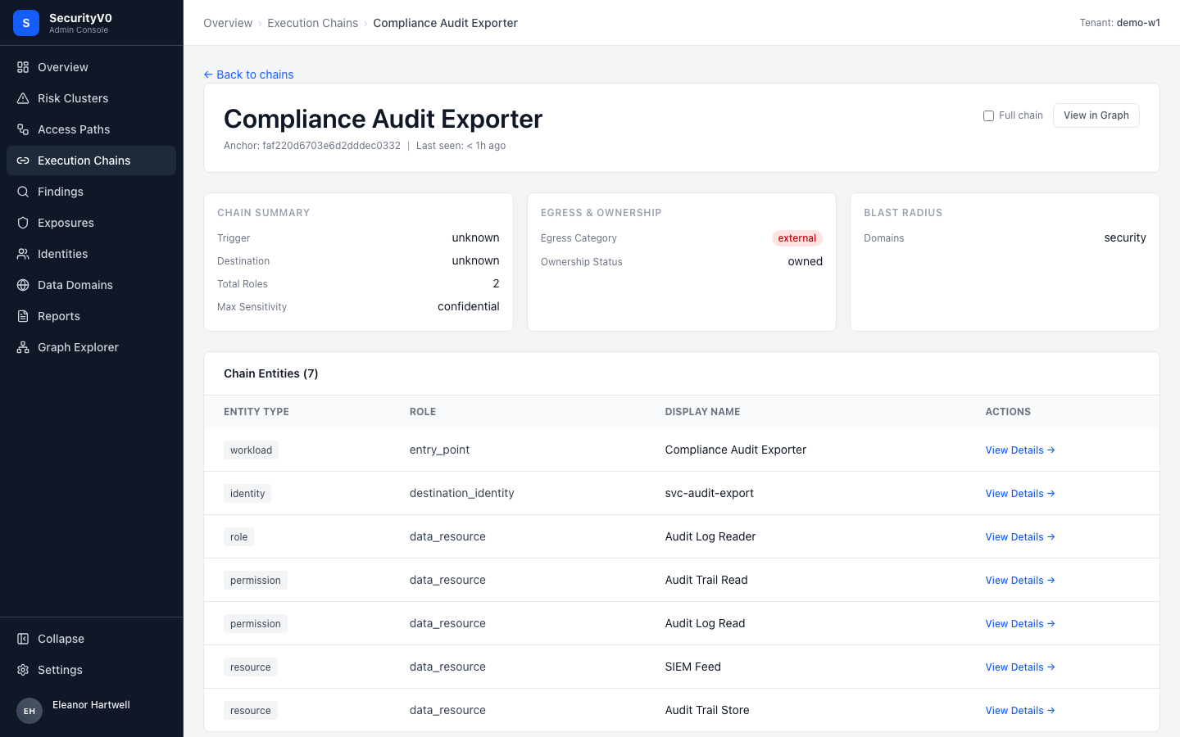Click the Access Paths icon in sidebar
Image resolution: width=1180 pixels, height=737 pixels.
pyautogui.click(x=23, y=129)
